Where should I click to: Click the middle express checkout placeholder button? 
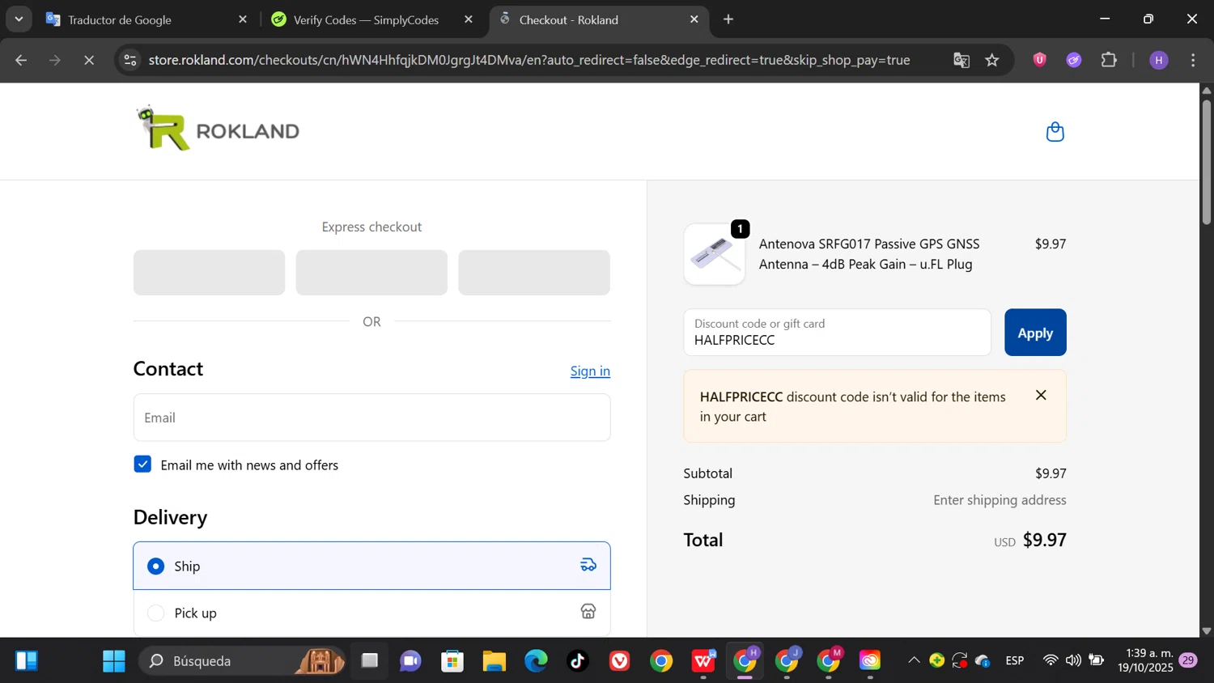pyautogui.click(x=371, y=273)
